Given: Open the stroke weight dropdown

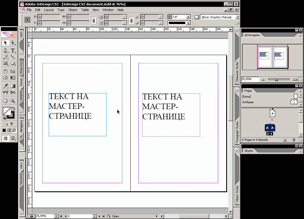Looking at the screenshot, I should pyautogui.click(x=188, y=17).
